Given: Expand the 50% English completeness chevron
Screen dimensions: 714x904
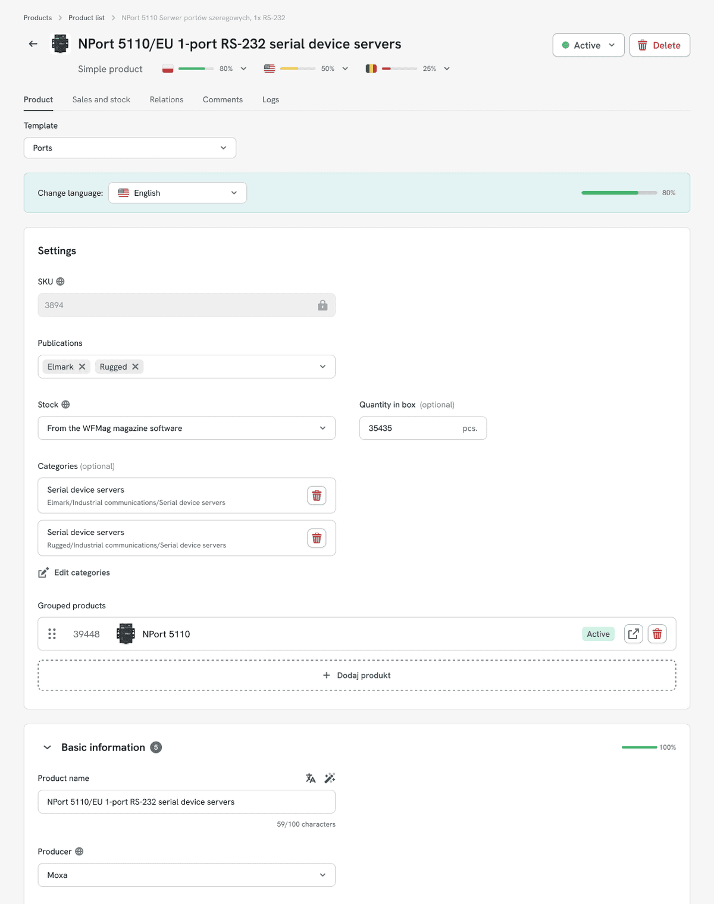Looking at the screenshot, I should 345,68.
